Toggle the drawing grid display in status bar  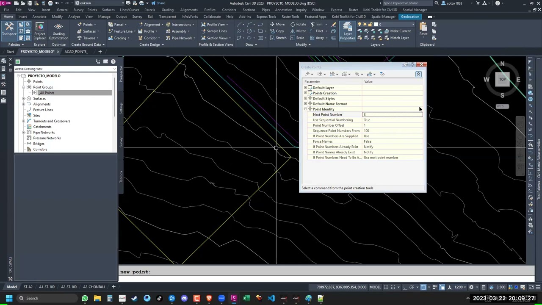point(387,287)
